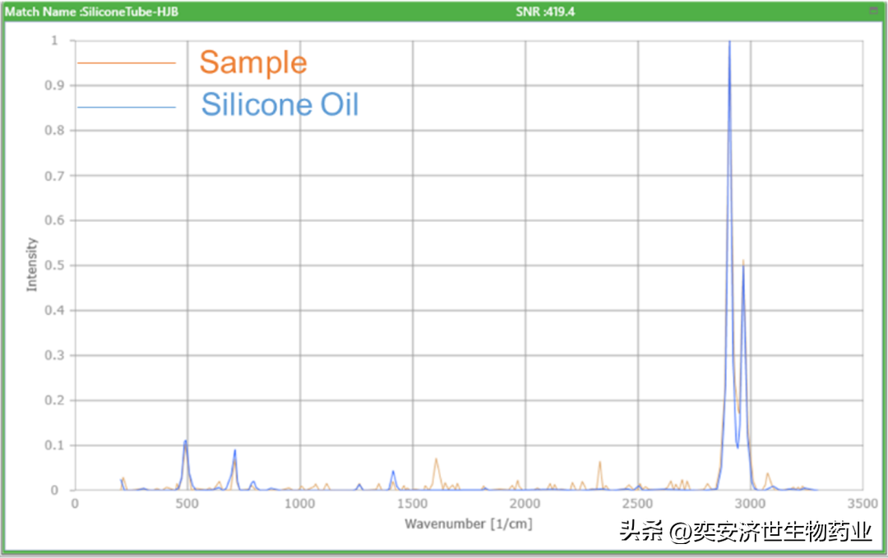Click the maximize panel icon in the green header

(x=873, y=10)
